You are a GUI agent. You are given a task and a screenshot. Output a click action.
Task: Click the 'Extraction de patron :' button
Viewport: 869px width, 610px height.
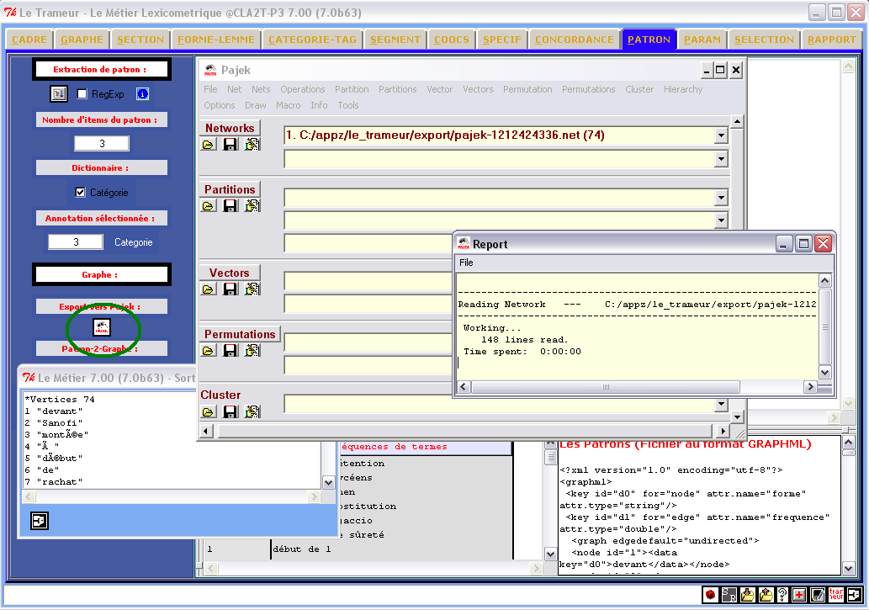click(102, 69)
